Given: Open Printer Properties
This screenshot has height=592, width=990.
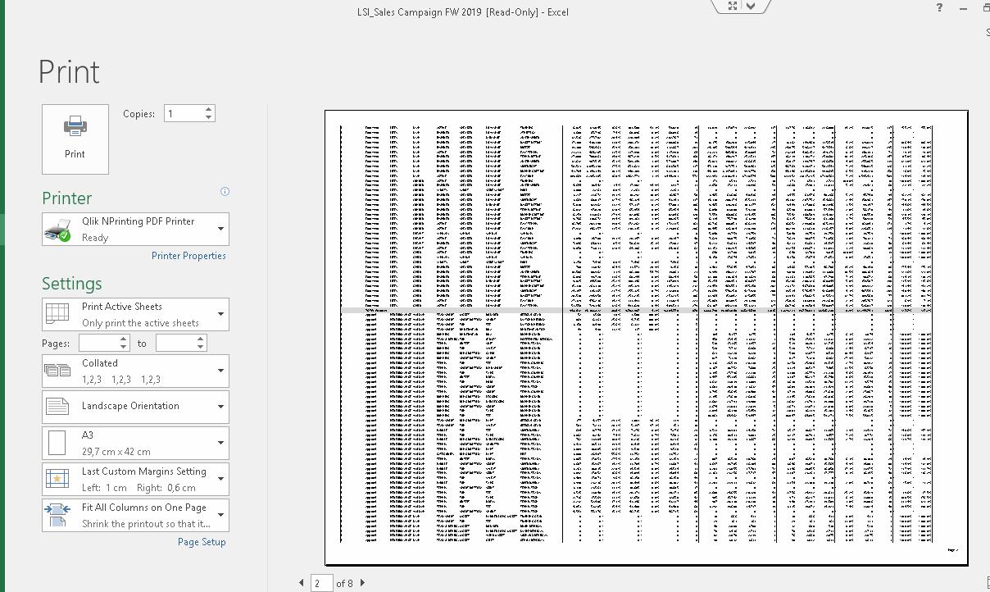Looking at the screenshot, I should [x=188, y=255].
